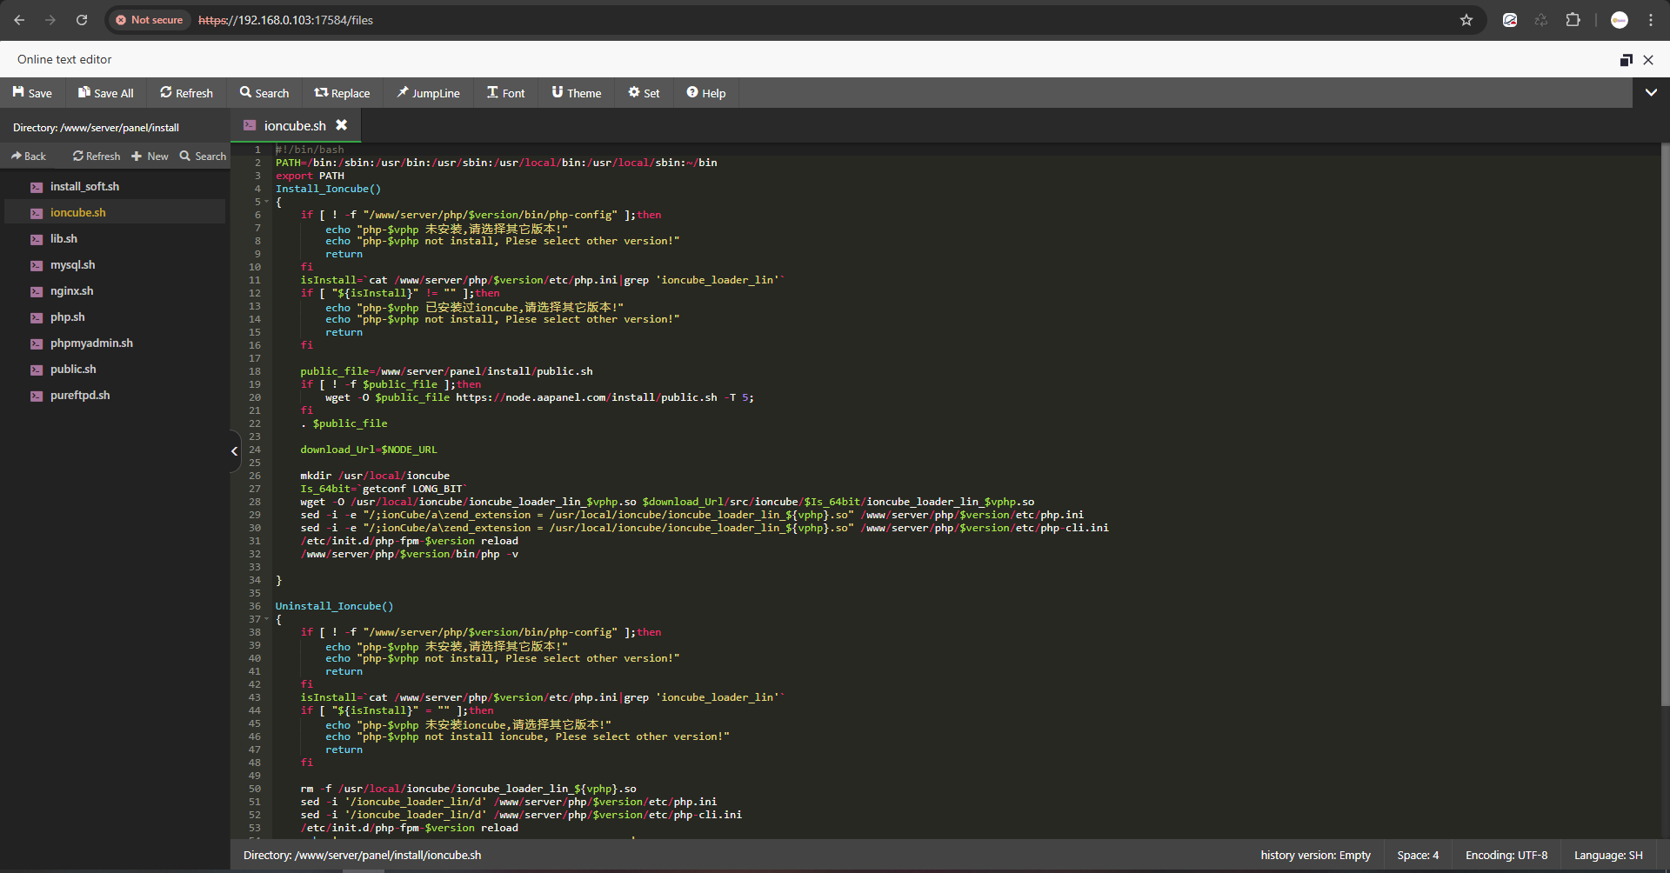The height and width of the screenshot is (873, 1670).
Task: Click the Language: SH status item
Action: coord(1607,856)
